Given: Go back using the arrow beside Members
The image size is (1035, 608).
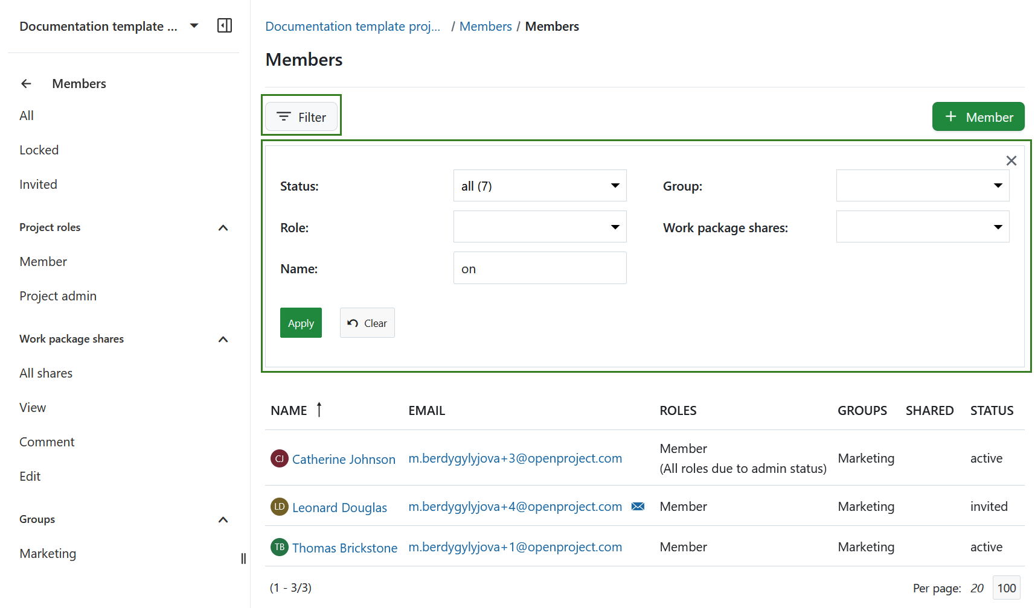Looking at the screenshot, I should pos(26,83).
